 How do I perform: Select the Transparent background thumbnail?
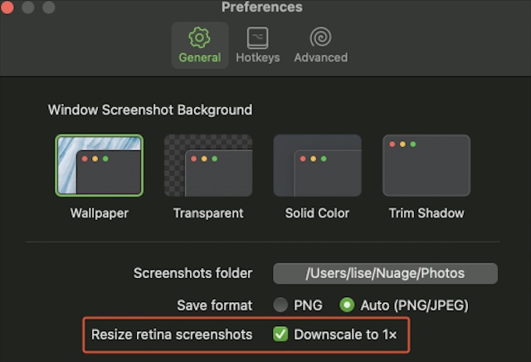point(208,165)
